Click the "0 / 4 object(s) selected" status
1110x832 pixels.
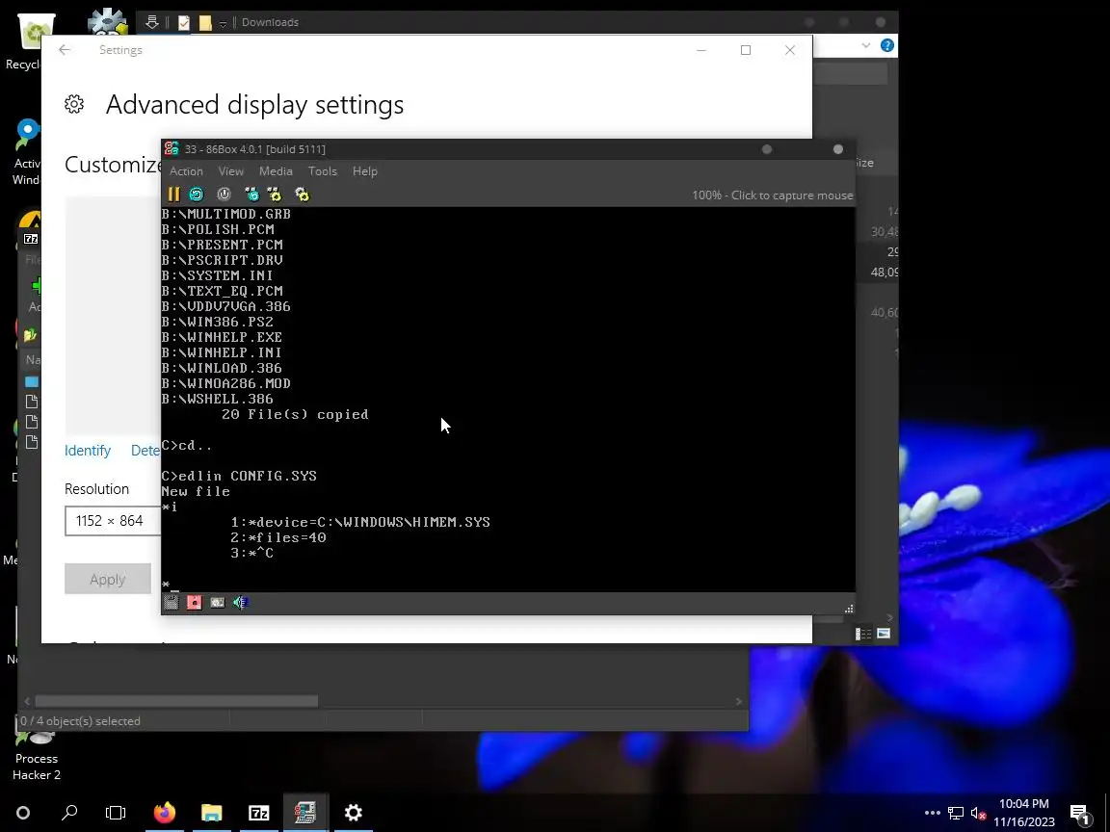(x=81, y=721)
